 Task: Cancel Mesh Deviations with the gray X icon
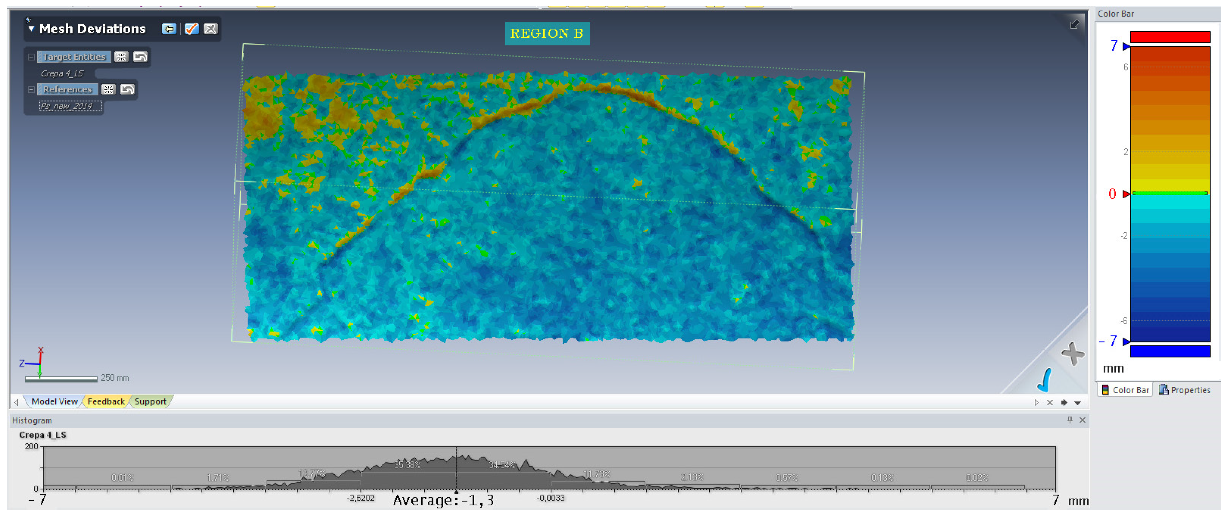(x=211, y=29)
